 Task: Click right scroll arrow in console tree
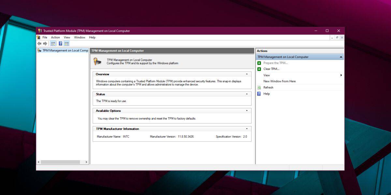(86, 162)
